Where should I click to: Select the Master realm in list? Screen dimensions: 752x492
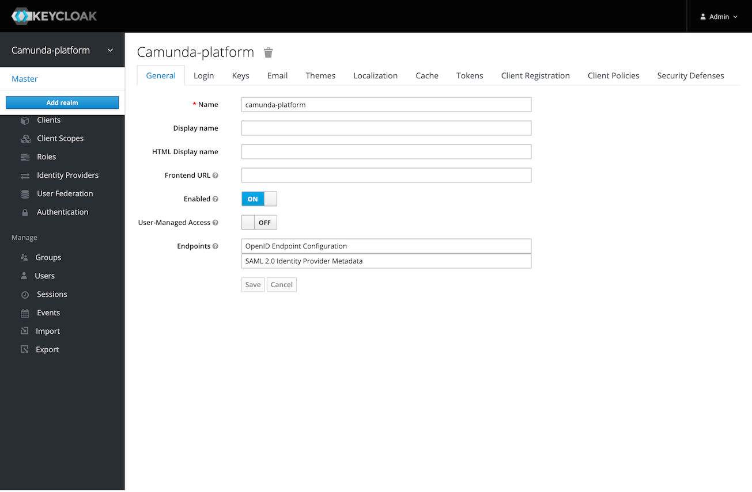(25, 79)
